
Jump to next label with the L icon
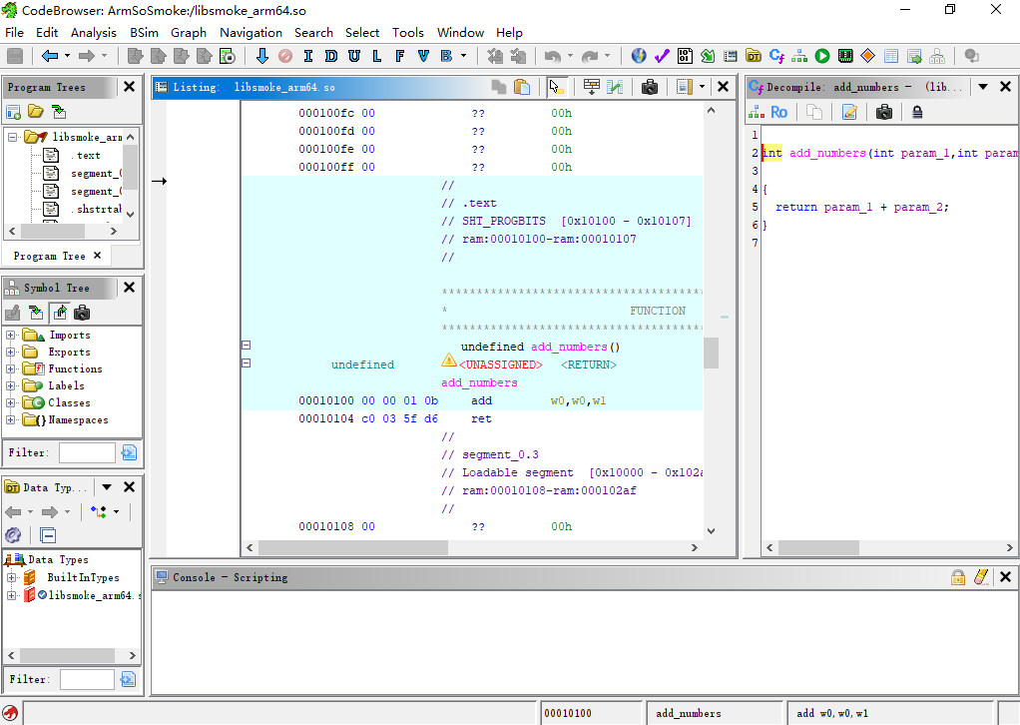(376, 56)
